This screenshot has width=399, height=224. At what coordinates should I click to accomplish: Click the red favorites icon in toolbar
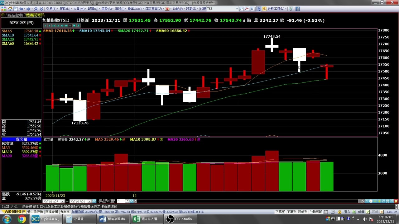pos(167,9)
